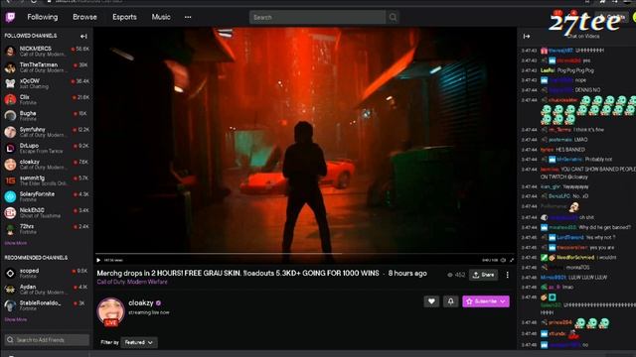Open video settings gear icon

point(504,260)
